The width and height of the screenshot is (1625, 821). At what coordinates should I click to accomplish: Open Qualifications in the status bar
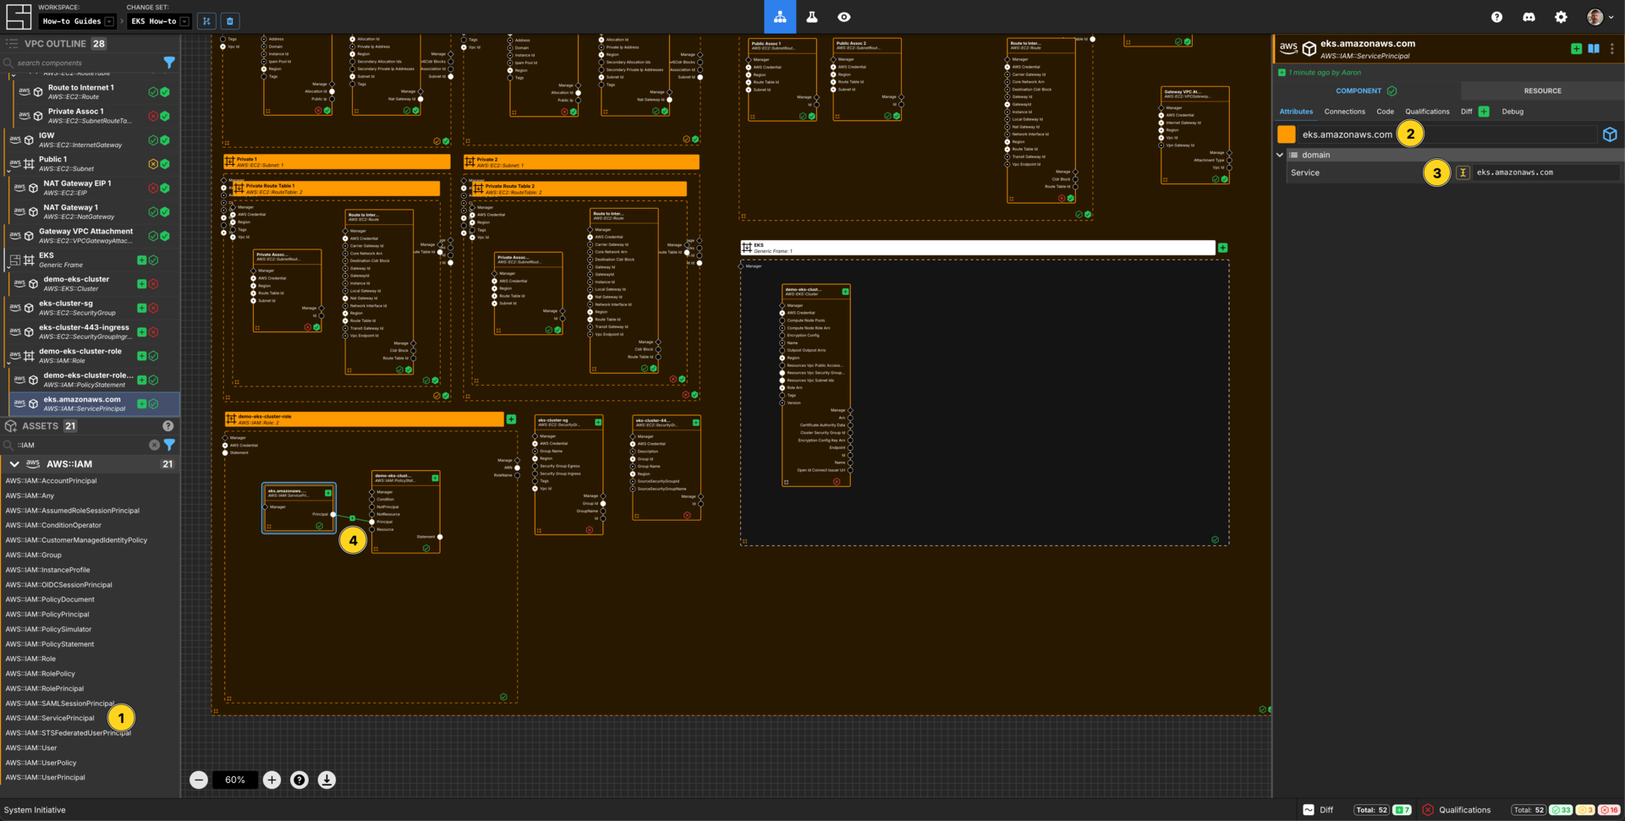(x=1457, y=810)
